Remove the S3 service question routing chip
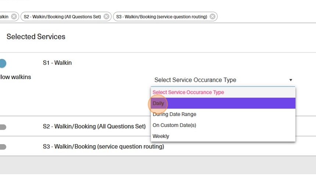316x176 pixels. coord(212,16)
